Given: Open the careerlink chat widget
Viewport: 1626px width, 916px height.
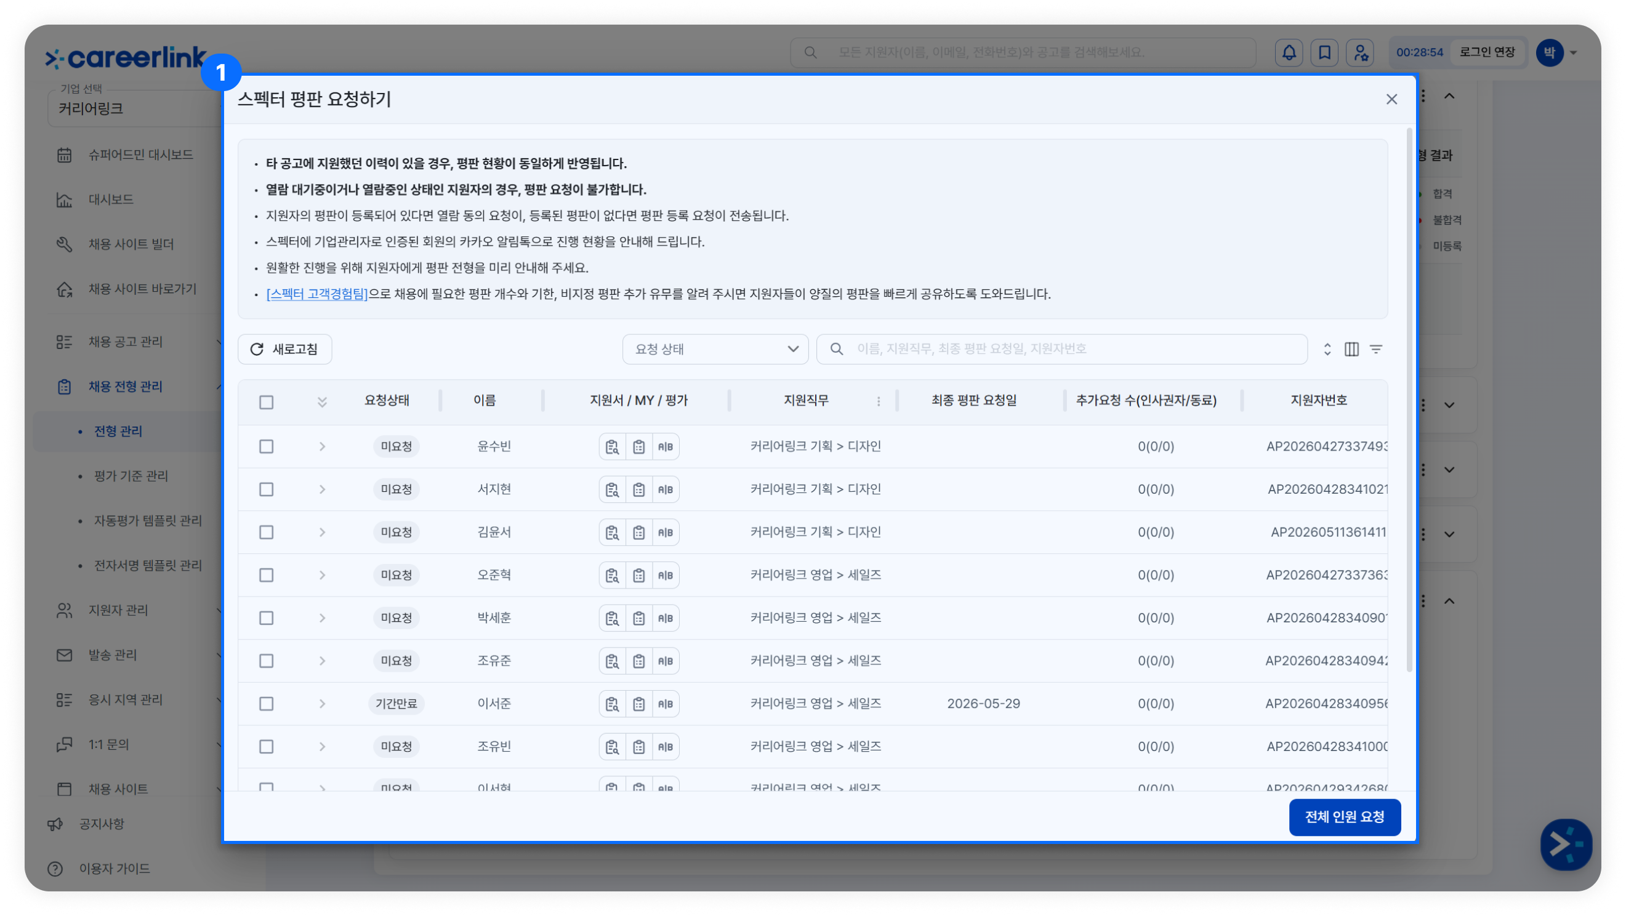Looking at the screenshot, I should [x=1566, y=845].
